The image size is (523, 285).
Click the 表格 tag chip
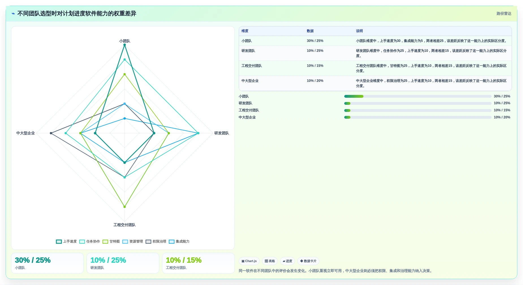(x=270, y=261)
